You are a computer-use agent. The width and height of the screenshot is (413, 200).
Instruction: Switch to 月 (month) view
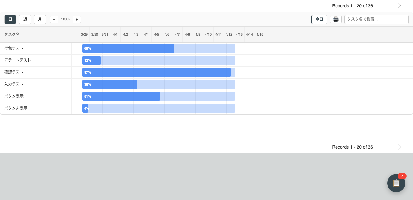tap(40, 19)
